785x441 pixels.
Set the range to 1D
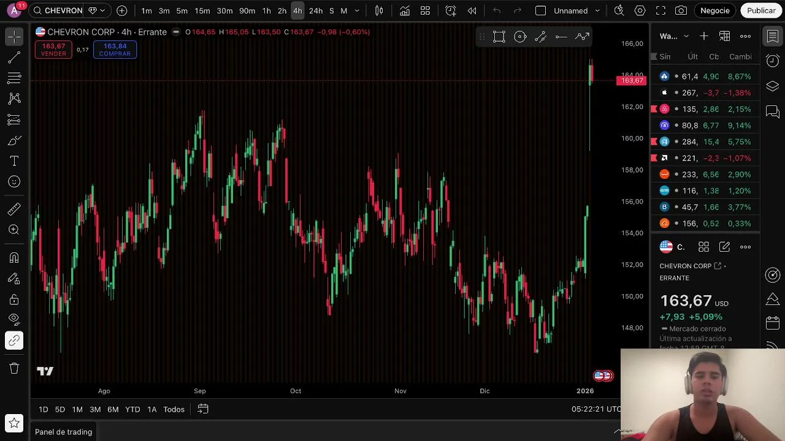(x=43, y=409)
